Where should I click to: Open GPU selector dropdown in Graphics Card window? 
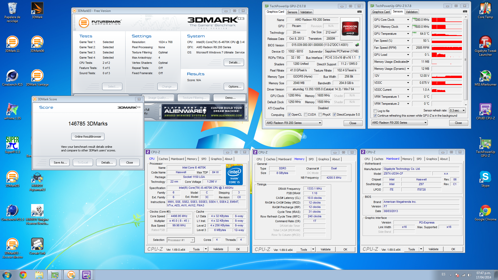coord(294,123)
